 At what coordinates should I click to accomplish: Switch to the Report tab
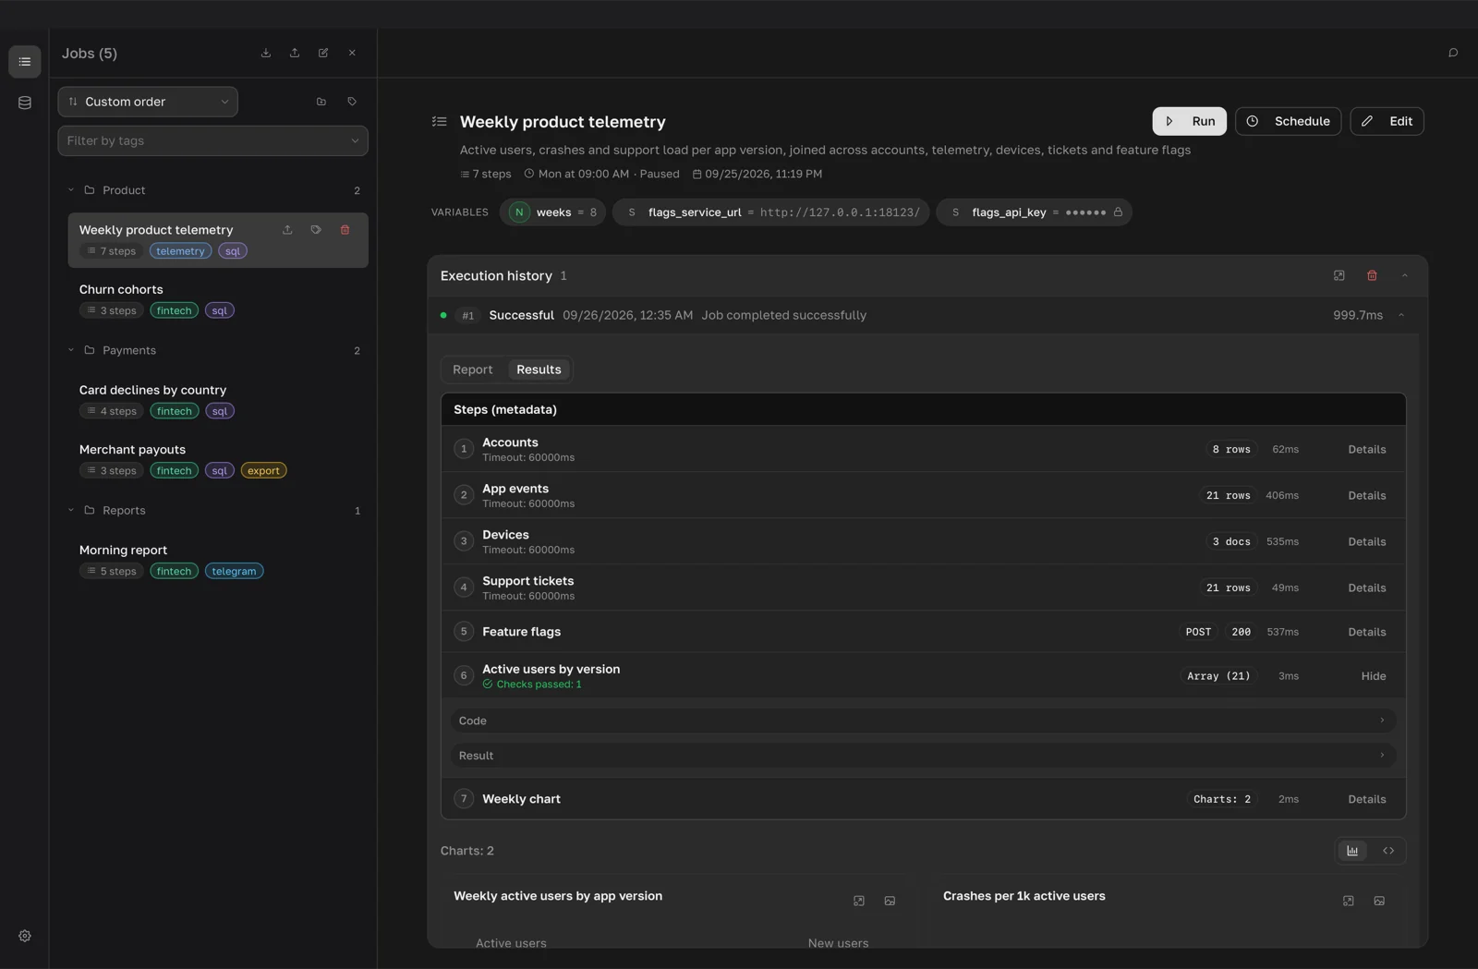(x=473, y=369)
